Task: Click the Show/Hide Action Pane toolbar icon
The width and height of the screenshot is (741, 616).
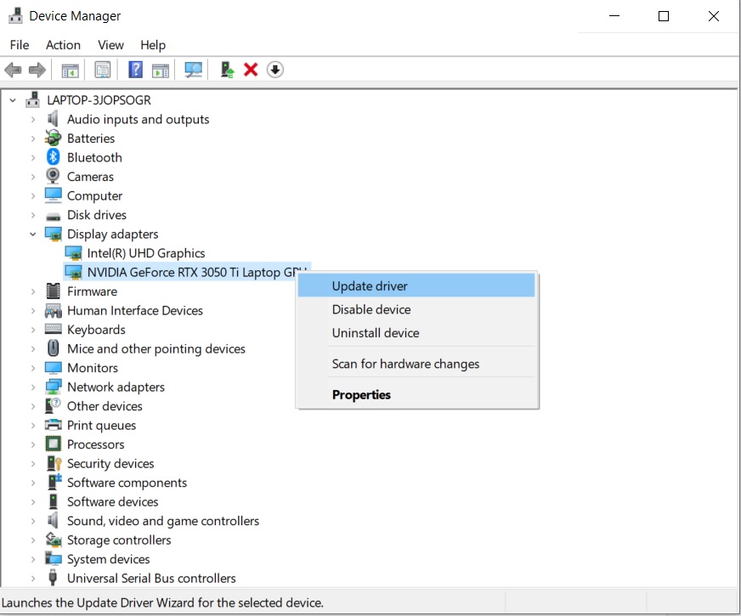Action: (x=161, y=70)
